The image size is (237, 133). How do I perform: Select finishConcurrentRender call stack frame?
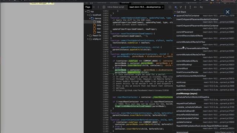[205, 72]
